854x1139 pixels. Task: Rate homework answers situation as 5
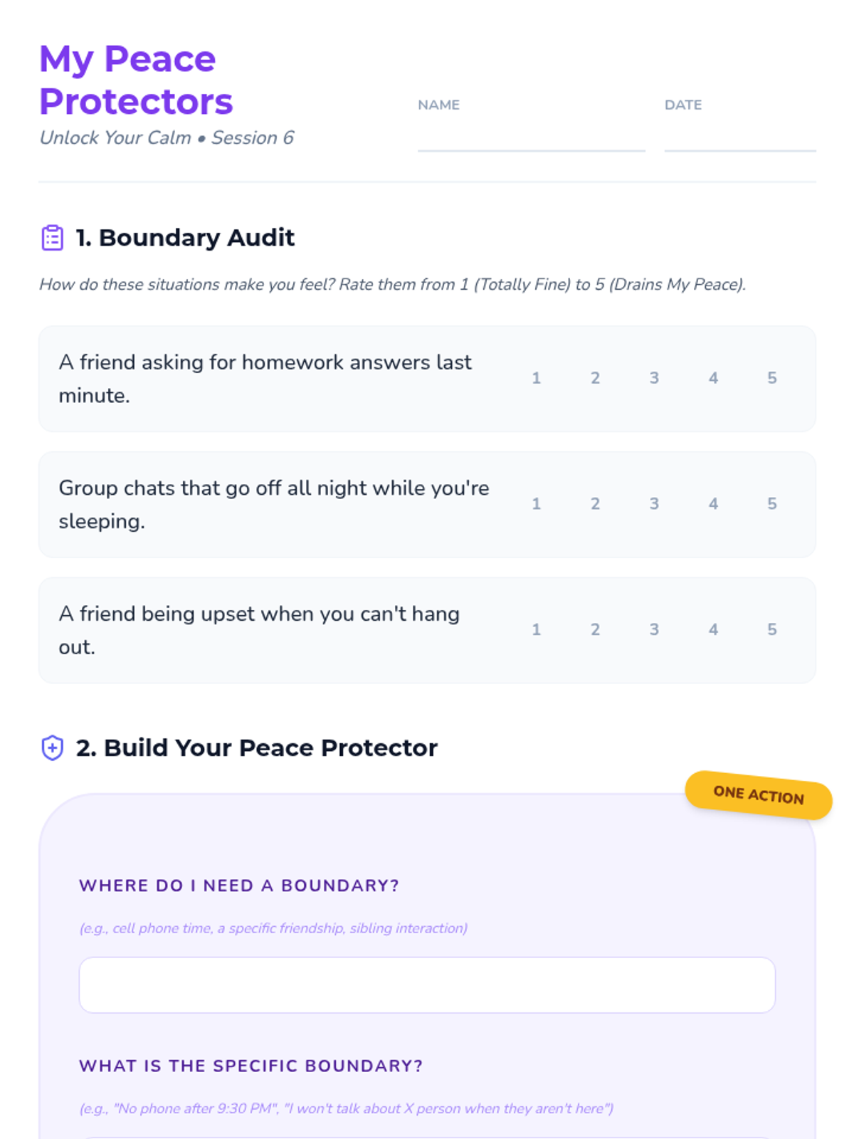click(772, 379)
